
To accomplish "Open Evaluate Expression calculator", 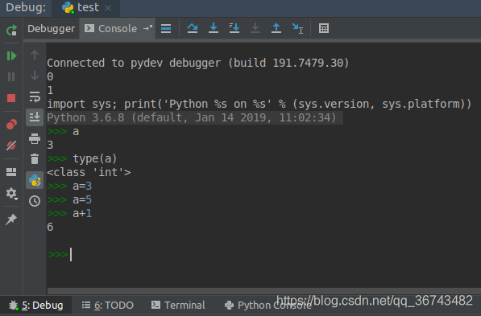I will [324, 28].
